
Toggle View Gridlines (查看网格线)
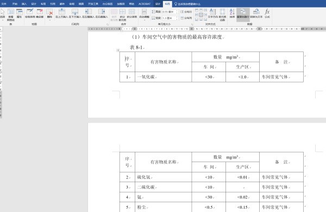tap(11, 15)
